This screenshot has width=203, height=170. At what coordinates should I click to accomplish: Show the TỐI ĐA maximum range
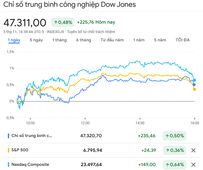183,40
